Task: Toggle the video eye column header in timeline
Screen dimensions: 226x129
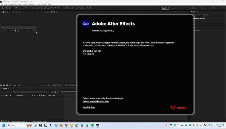Action: (2, 95)
